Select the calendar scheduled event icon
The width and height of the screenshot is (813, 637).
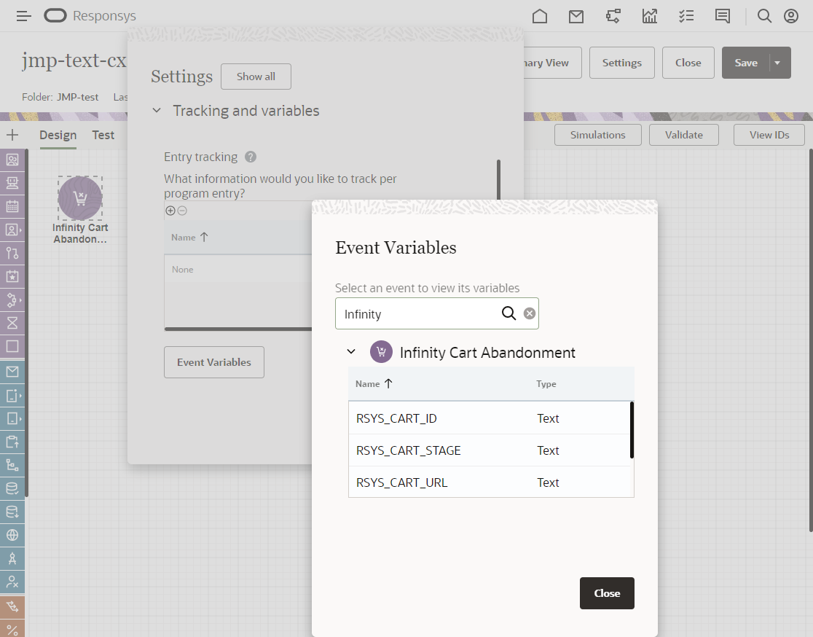coord(12,206)
